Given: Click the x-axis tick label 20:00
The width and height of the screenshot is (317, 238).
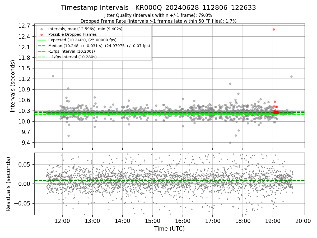Looking at the screenshot, I should (303, 221).
